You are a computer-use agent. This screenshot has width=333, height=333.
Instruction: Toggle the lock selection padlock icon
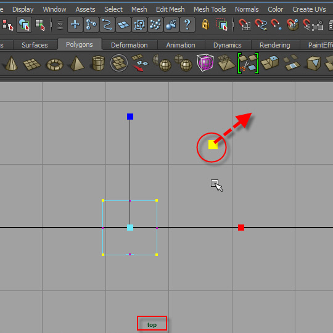205,25
